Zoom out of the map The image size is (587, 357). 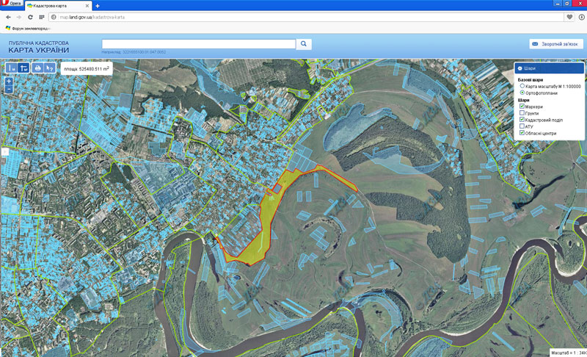[x=8, y=89]
